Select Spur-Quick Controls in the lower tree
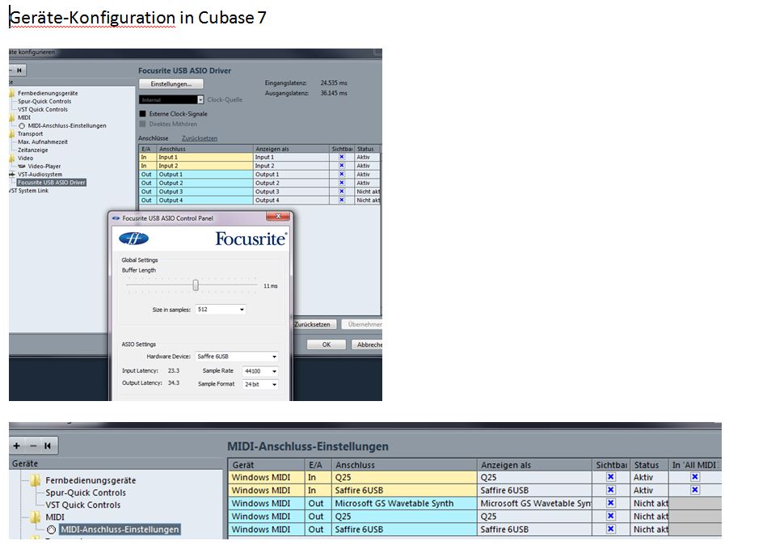Viewport: 767px width, 549px height. [x=86, y=492]
